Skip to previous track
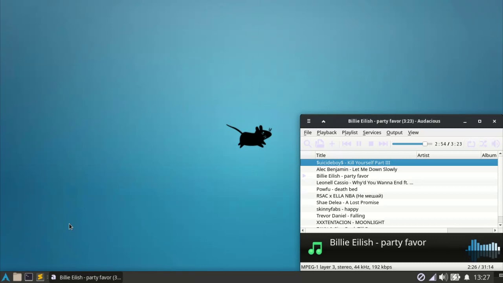The height and width of the screenshot is (283, 503). click(347, 144)
